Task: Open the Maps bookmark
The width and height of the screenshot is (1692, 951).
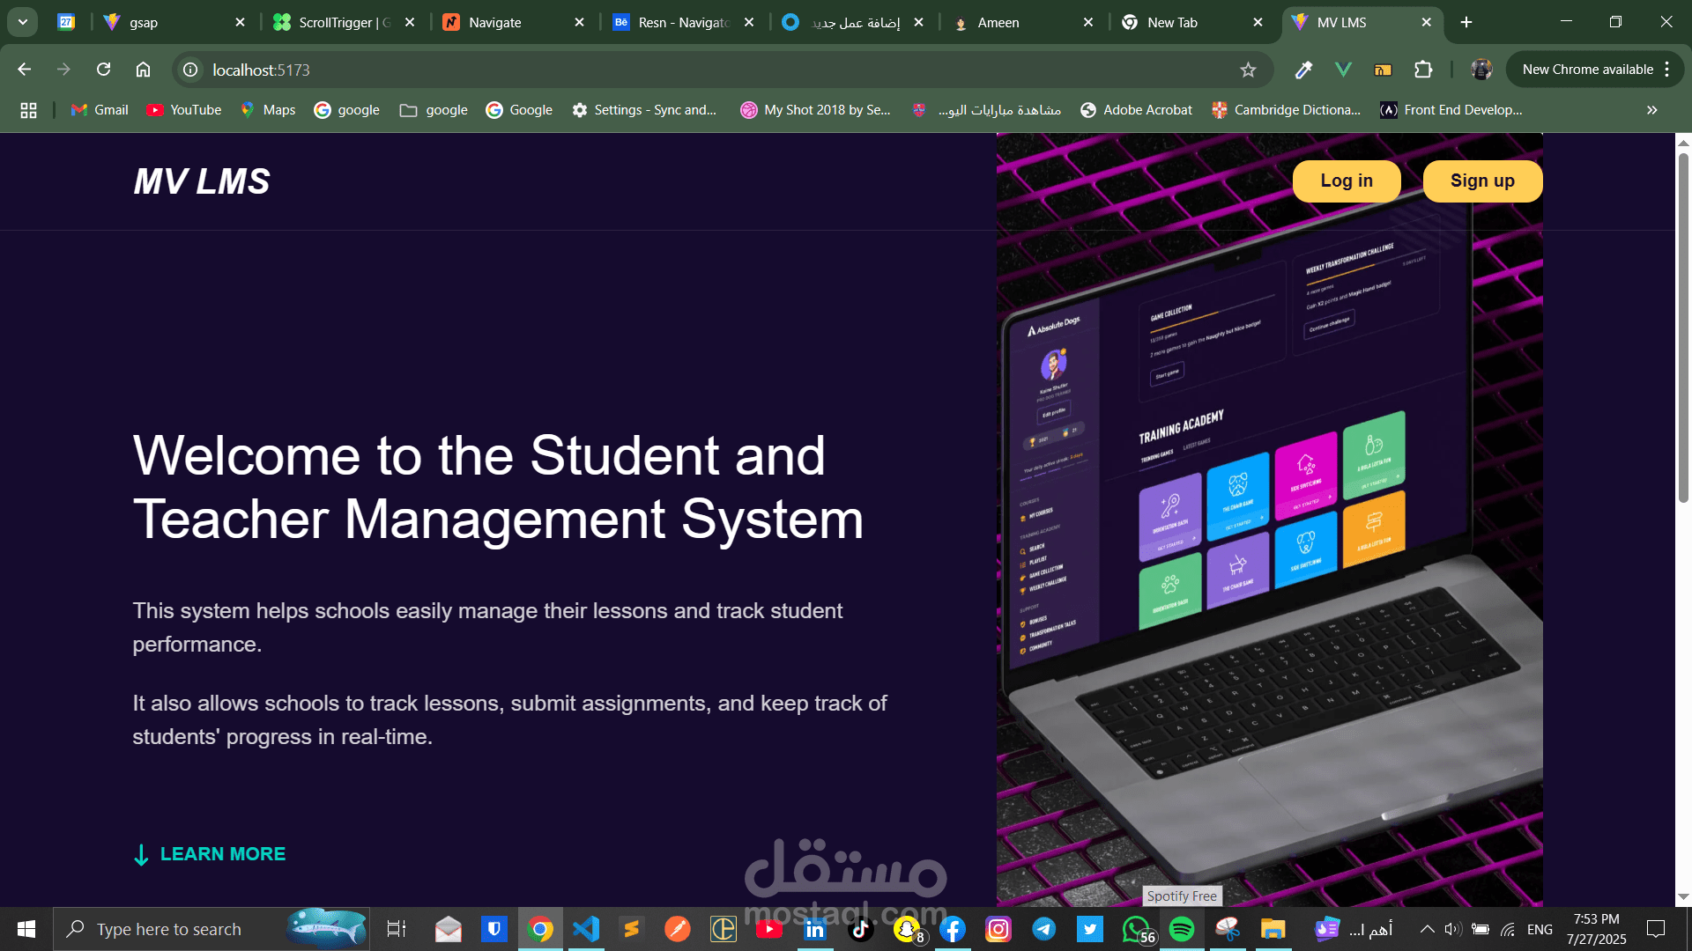Action: (268, 110)
